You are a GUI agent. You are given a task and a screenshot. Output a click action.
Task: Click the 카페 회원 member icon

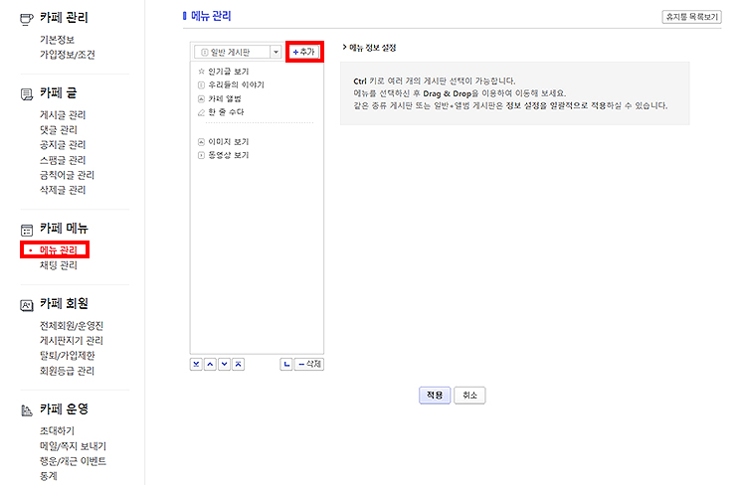pyautogui.click(x=27, y=305)
